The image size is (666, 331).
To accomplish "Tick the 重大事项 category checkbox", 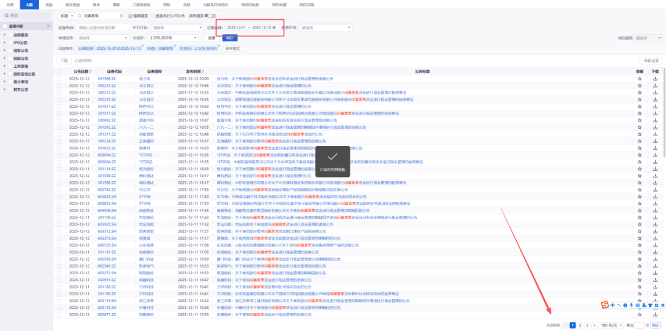I will [x=10, y=81].
